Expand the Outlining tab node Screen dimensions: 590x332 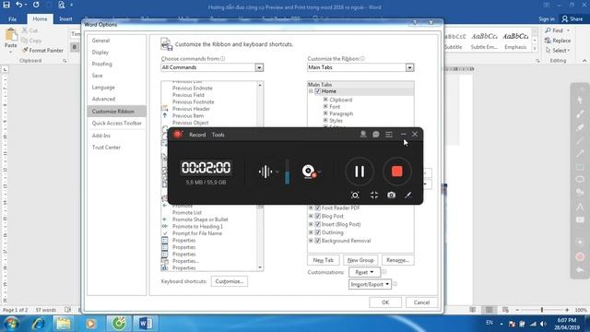[311, 232]
